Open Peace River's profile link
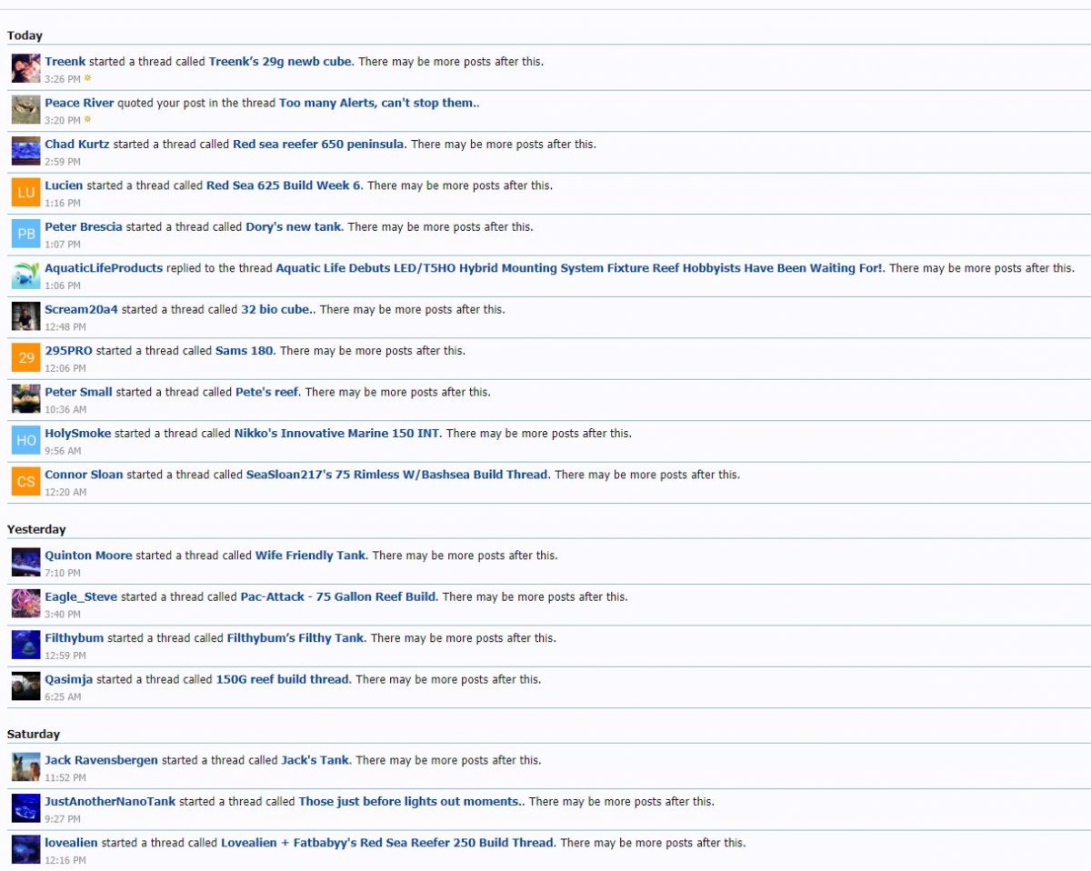1091x871 pixels. (80, 103)
